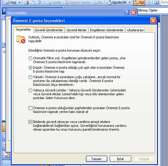The width and height of the screenshot is (168, 166).
Task: Click the Tümünü Yanıtla reply-all icon
Action: [66, 2]
